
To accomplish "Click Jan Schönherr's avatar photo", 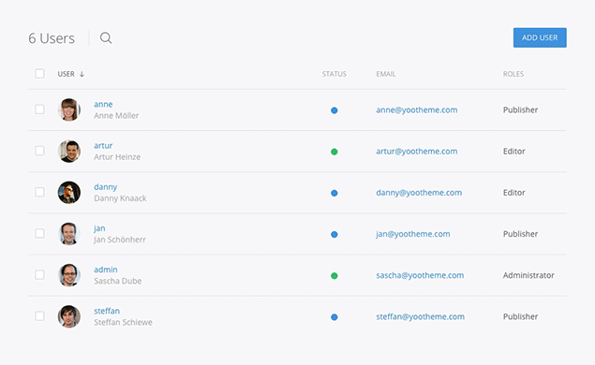I will 69,233.
